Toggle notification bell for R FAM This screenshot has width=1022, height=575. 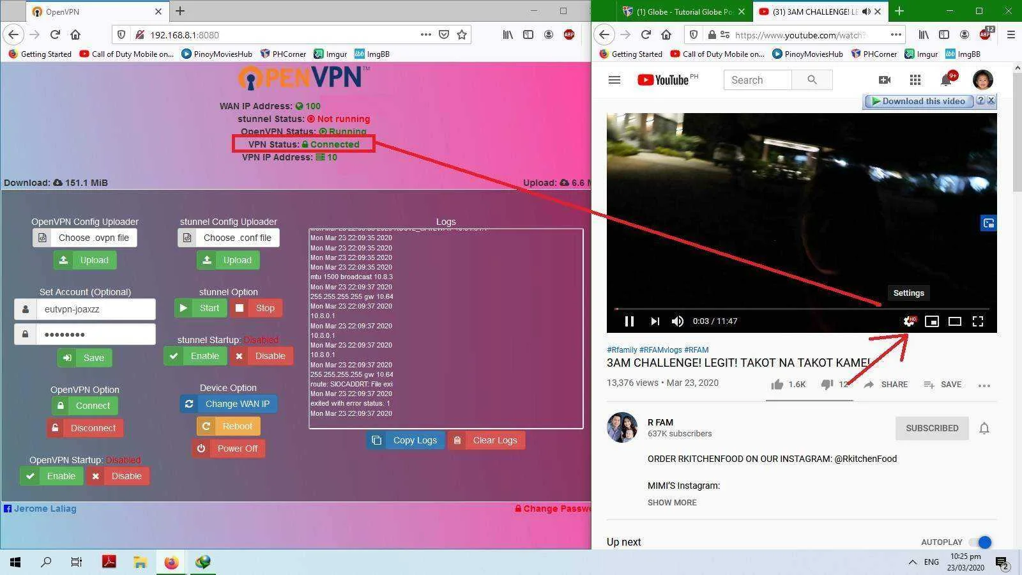pyautogui.click(x=984, y=428)
